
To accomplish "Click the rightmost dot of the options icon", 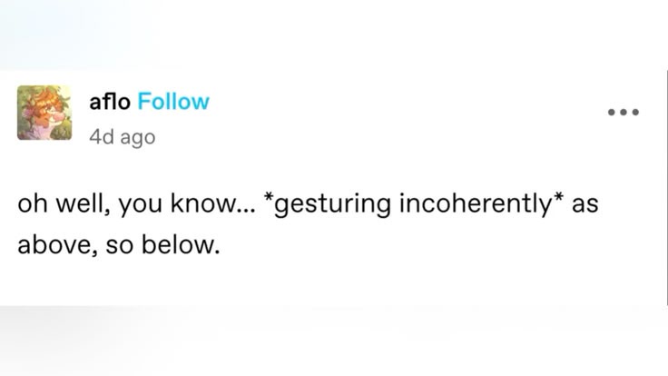I will point(636,112).
